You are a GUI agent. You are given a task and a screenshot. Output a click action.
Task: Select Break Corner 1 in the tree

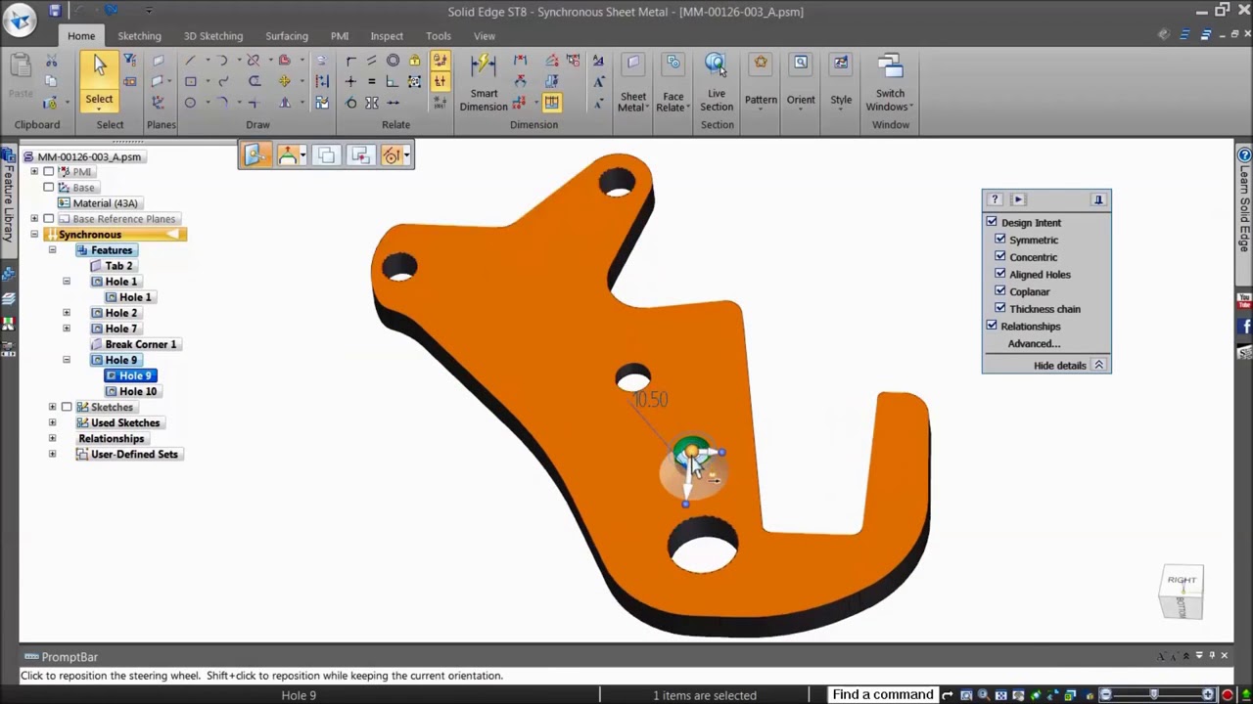(x=133, y=344)
